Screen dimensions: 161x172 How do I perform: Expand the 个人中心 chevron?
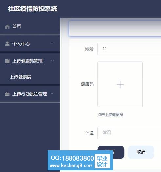[52, 43]
